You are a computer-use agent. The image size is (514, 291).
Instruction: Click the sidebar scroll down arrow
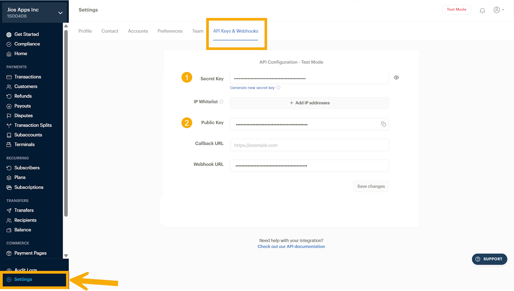click(66, 256)
